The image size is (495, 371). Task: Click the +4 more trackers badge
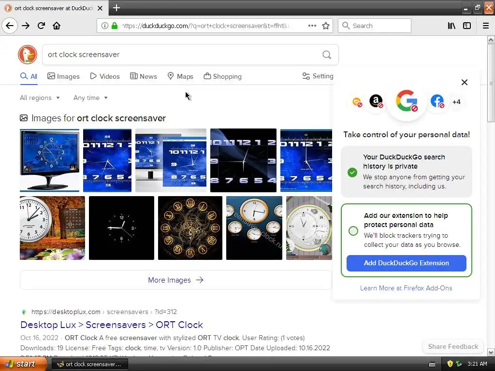click(456, 102)
